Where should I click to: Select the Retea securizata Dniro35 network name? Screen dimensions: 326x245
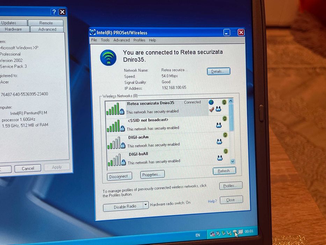[x=151, y=103]
